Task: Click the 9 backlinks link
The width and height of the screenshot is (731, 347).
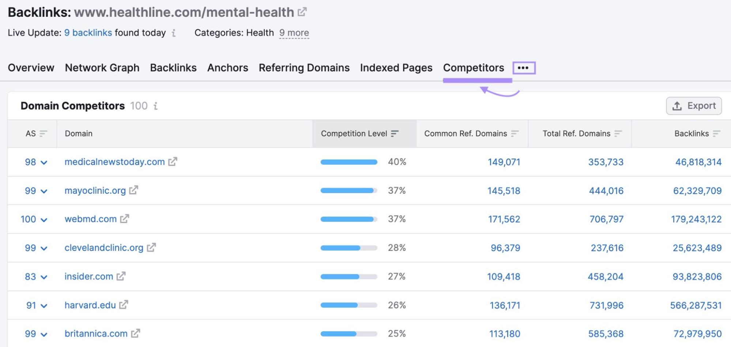Action: coord(88,33)
